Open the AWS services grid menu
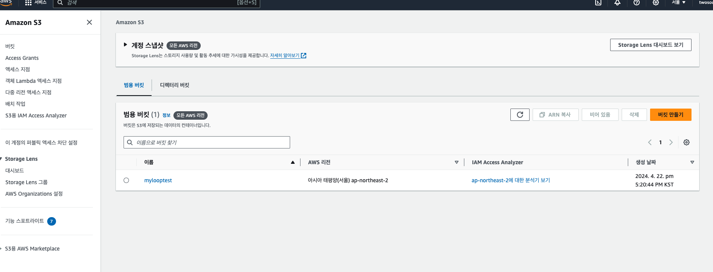 (x=28, y=3)
